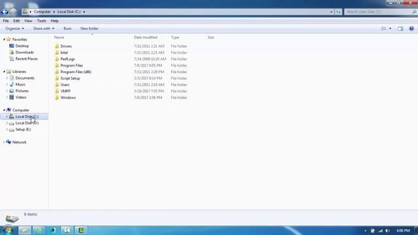Screen dimensions: 418x235
Task: Expand the Network node
Action: (4, 142)
